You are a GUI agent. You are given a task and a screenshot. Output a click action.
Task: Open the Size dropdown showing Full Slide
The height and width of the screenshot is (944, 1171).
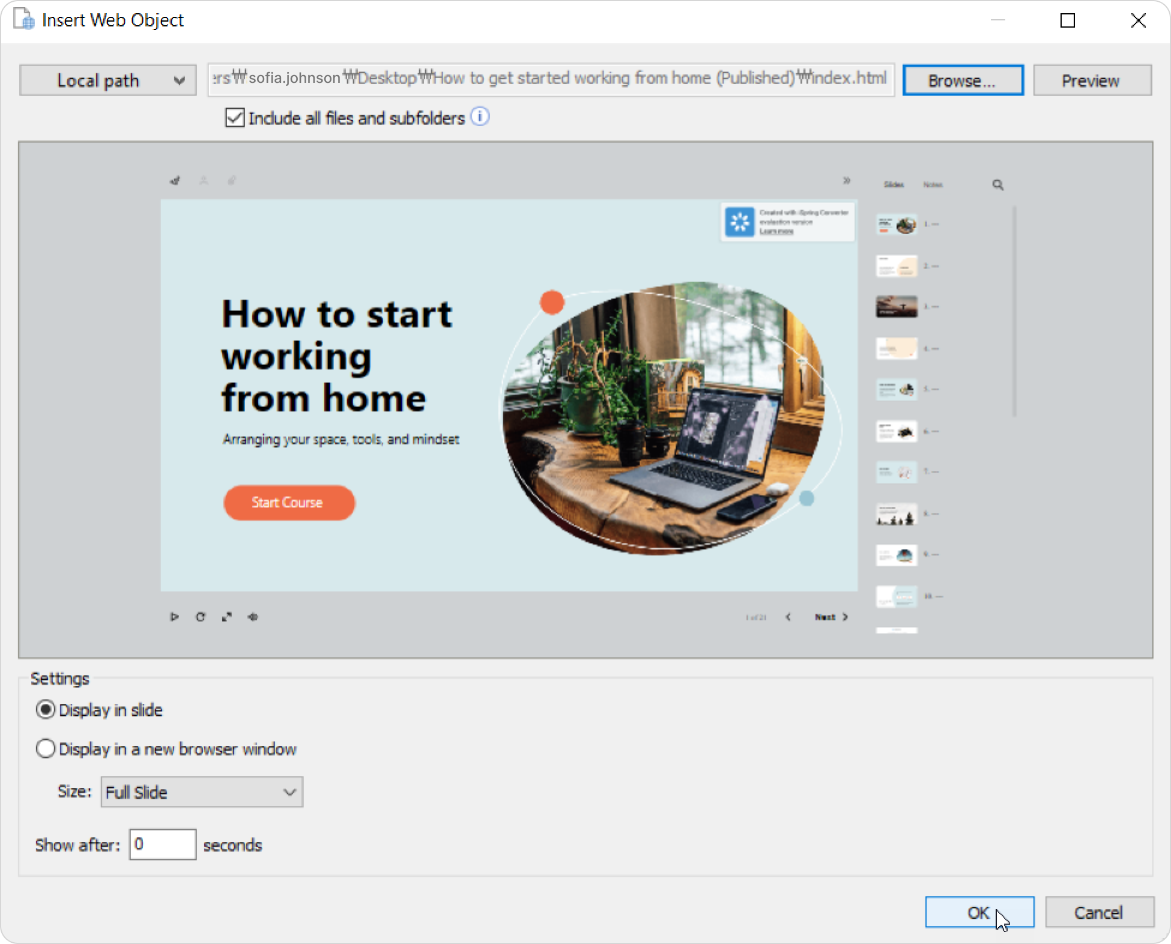pyautogui.click(x=202, y=792)
